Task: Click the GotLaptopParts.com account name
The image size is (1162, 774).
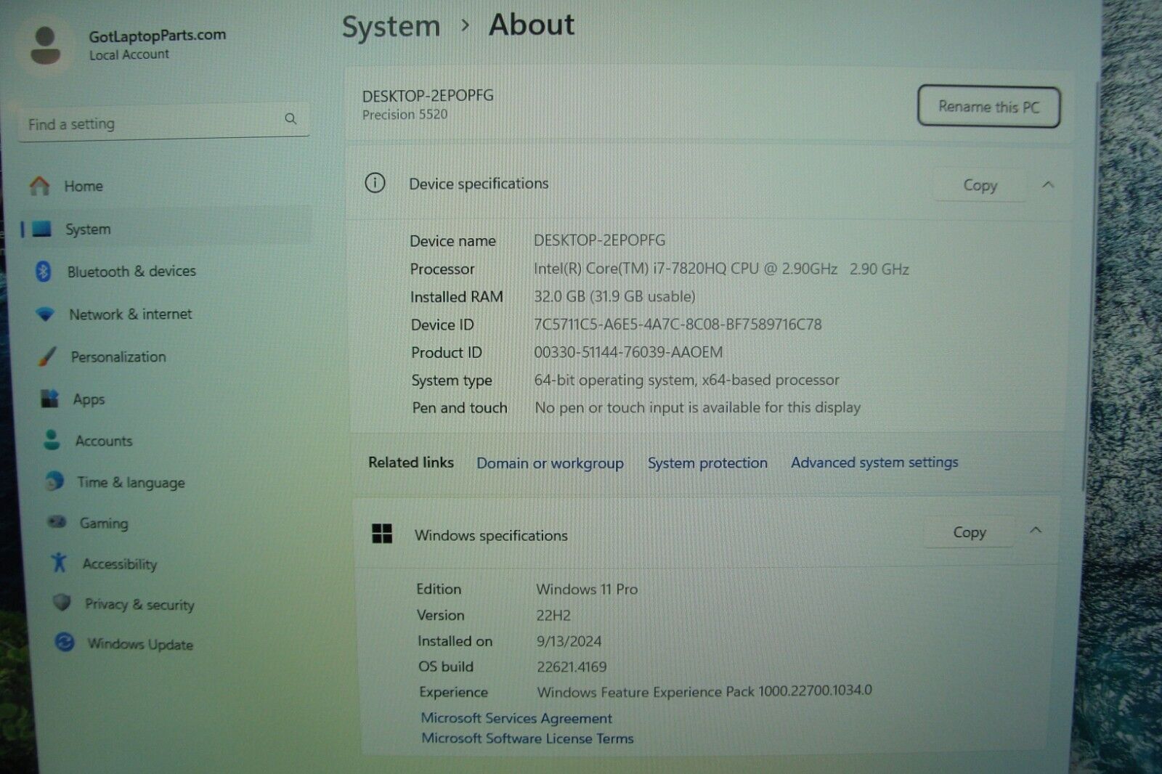Action: (x=157, y=35)
